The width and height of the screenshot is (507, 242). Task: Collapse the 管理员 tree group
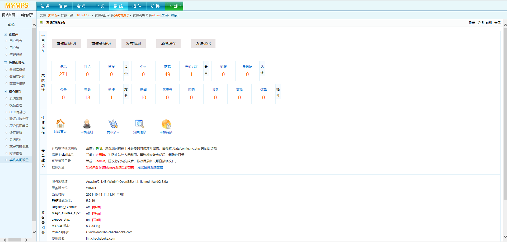point(5,34)
